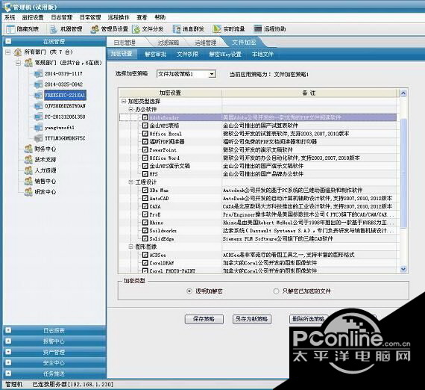Screen dimensions: 425x390
Task: Open the 本地文件 sub-tab
Action: pos(262,54)
